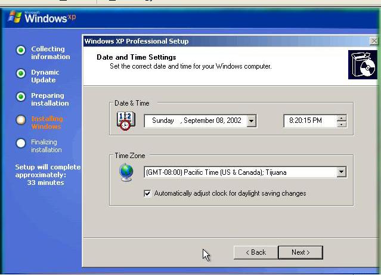Toggle automatic daylight saving adjustment checkbox
Screen dimensions: 381x275
(x=147, y=193)
